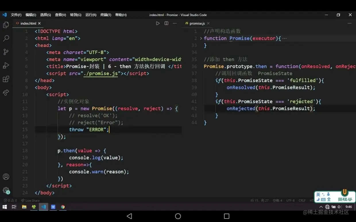The height and width of the screenshot is (222, 356).
Task: Change file encoding UTF-8
Action: (290, 201)
